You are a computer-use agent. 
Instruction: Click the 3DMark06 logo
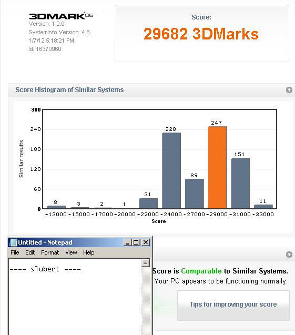coord(61,16)
